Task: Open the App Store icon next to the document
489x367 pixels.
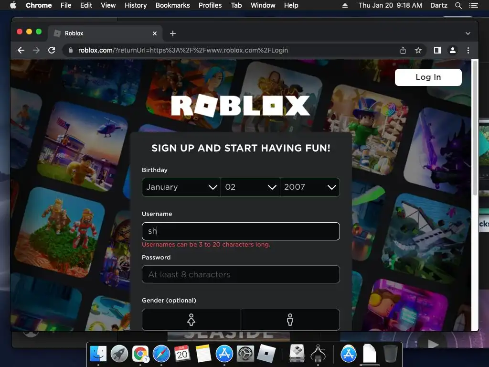Action: pos(348,354)
